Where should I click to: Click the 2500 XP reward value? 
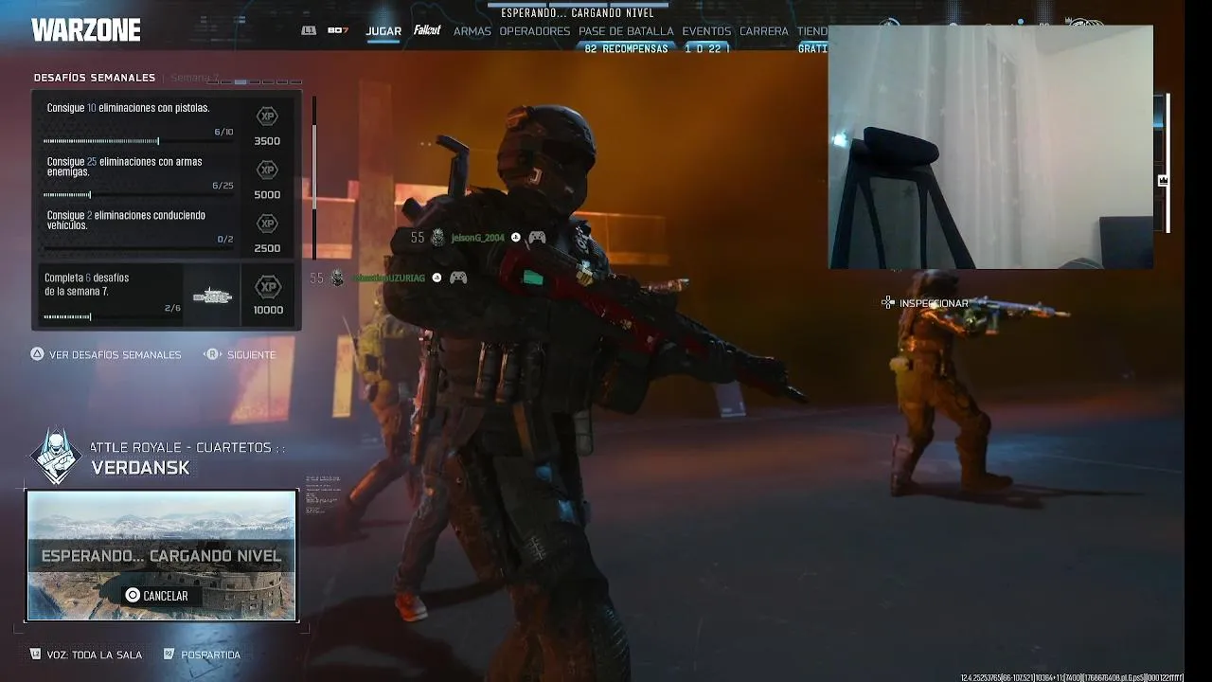click(x=267, y=248)
